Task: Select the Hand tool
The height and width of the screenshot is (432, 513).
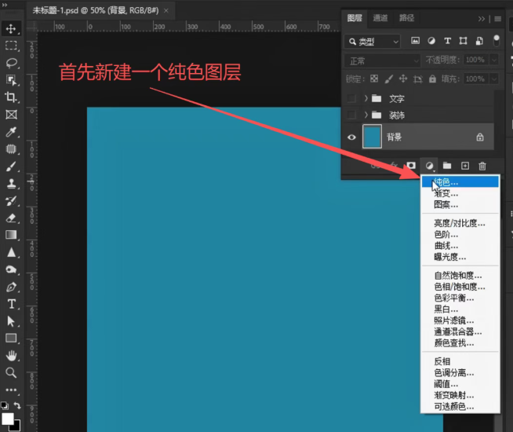Action: 11,355
